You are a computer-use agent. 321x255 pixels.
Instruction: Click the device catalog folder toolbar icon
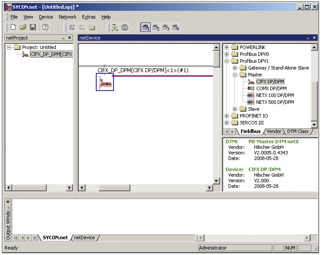92,27
